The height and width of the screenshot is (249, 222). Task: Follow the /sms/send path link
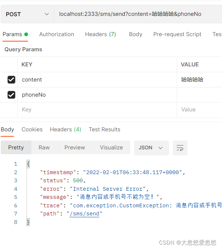(x=84, y=214)
